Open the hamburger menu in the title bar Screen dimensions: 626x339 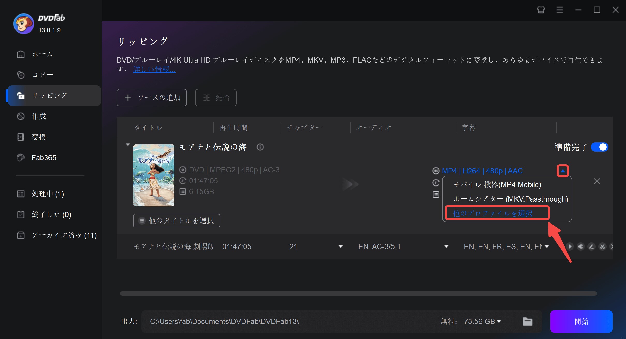[559, 10]
